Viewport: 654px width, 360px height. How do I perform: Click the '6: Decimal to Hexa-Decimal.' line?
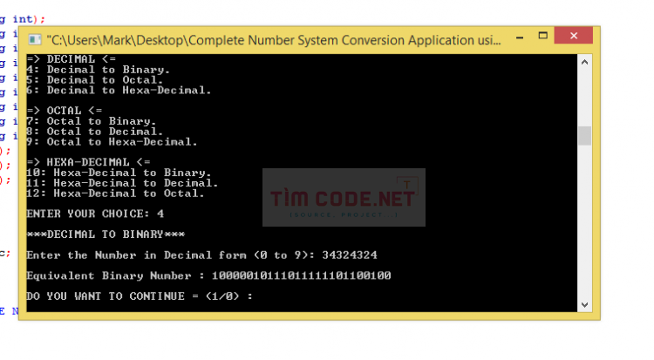click(119, 91)
